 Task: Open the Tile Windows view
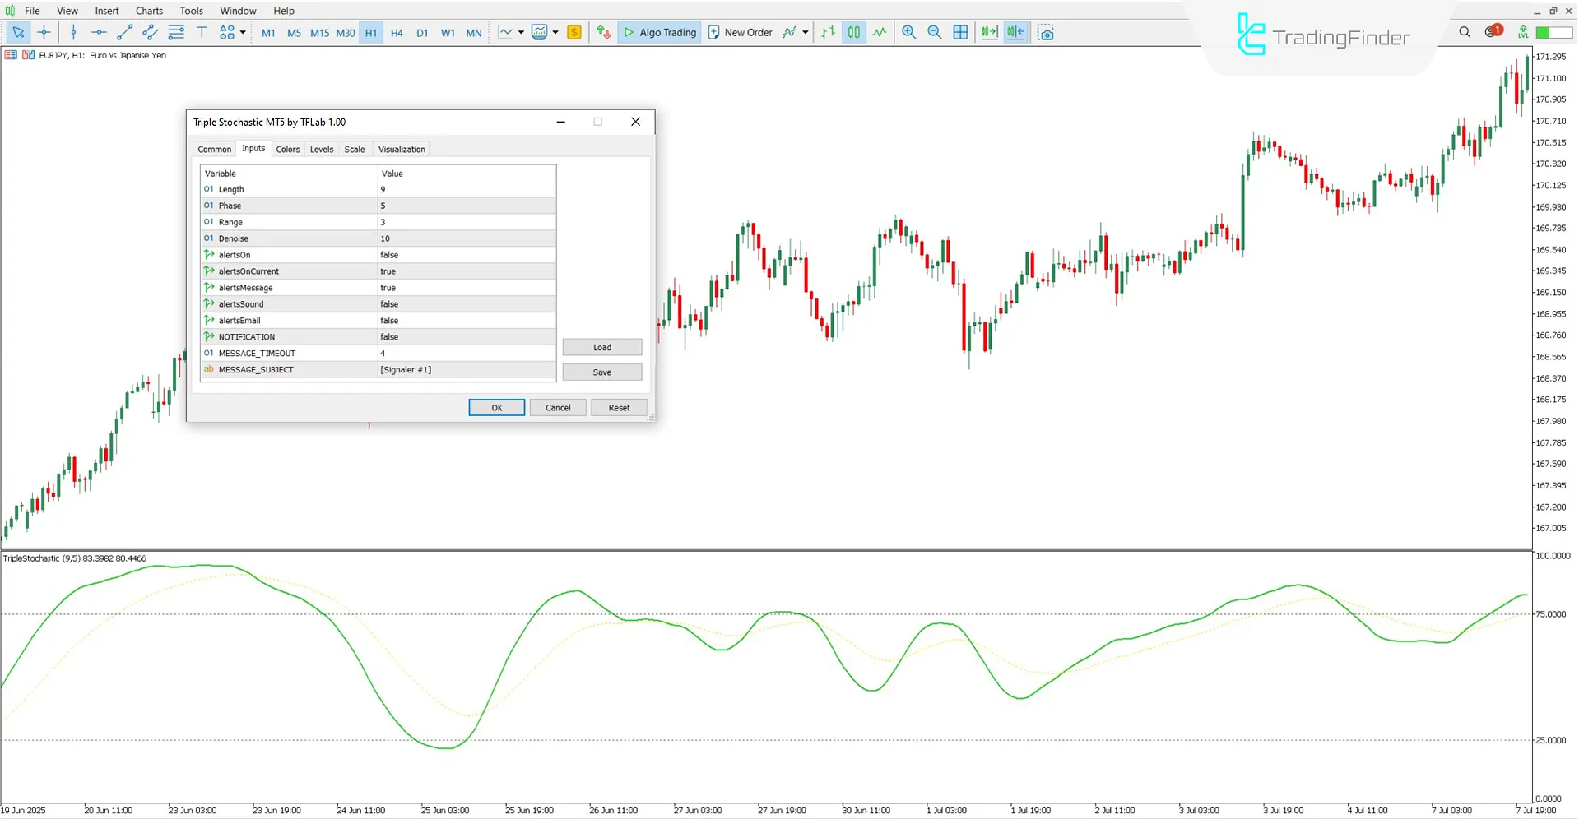pos(960,32)
